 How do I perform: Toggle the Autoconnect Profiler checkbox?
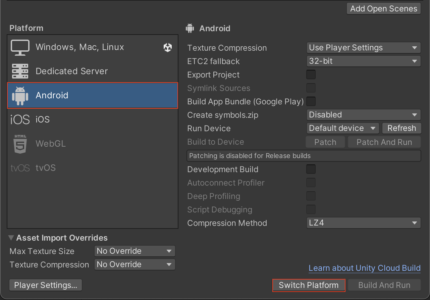(x=311, y=183)
